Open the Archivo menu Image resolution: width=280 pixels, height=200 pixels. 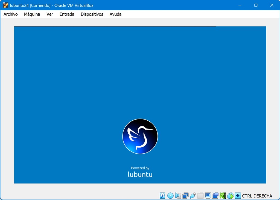11,14
